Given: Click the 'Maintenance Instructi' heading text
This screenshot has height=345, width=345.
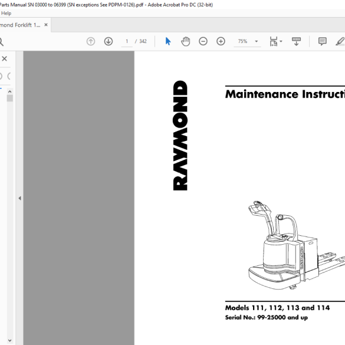Looking at the screenshot, I should (285, 94).
